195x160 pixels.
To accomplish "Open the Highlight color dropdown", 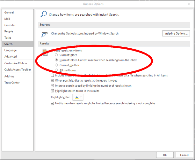I will pyautogui.click(x=78, y=97).
